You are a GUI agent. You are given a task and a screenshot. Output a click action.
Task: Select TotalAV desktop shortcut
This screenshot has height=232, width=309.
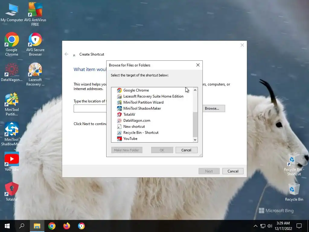pos(12,192)
